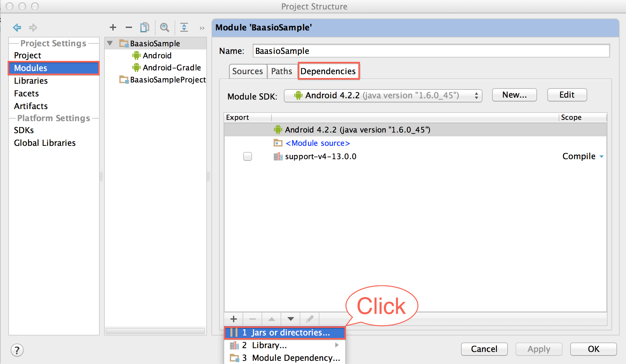Click the module Name field
626x364 pixels.
[431, 51]
